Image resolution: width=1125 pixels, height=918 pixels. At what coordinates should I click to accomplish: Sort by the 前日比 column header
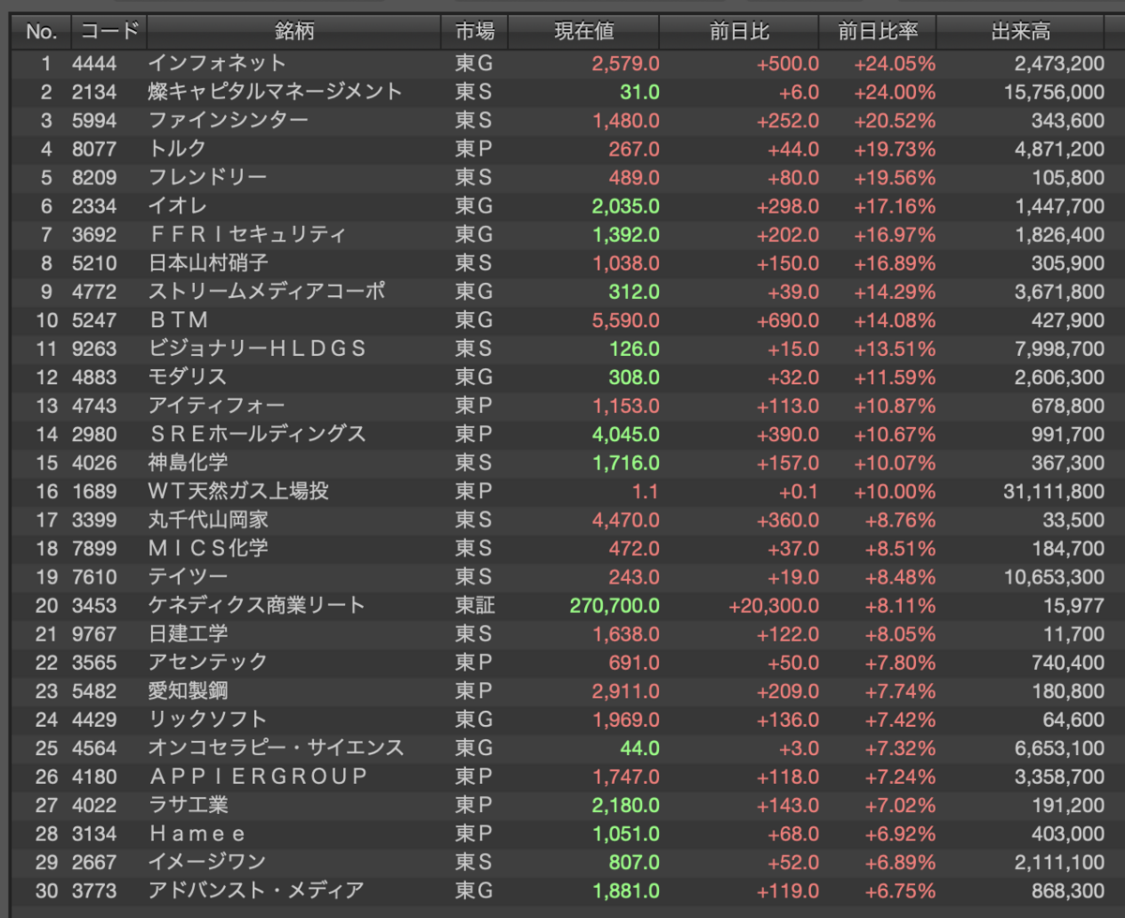point(739,32)
